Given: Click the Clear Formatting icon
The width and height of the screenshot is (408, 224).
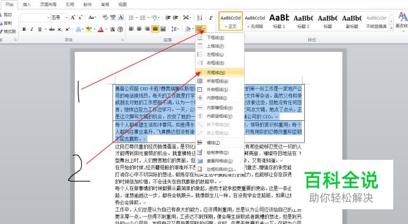Looking at the screenshot, I should pyautogui.click(x=105, y=18).
